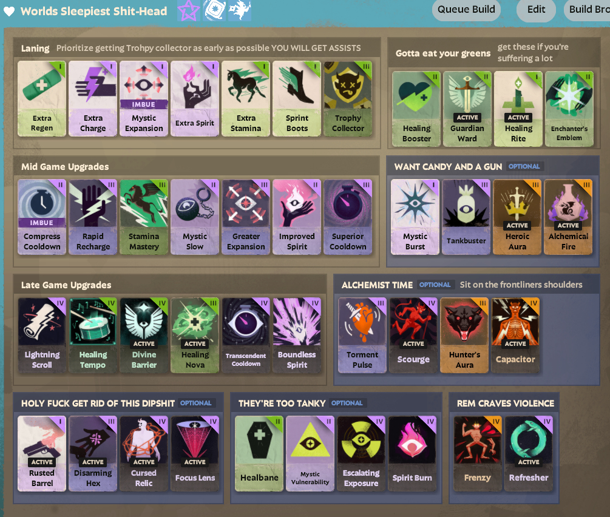The height and width of the screenshot is (517, 610).
Task: Choose the Mystic Expansion imbue item
Action: click(144, 98)
